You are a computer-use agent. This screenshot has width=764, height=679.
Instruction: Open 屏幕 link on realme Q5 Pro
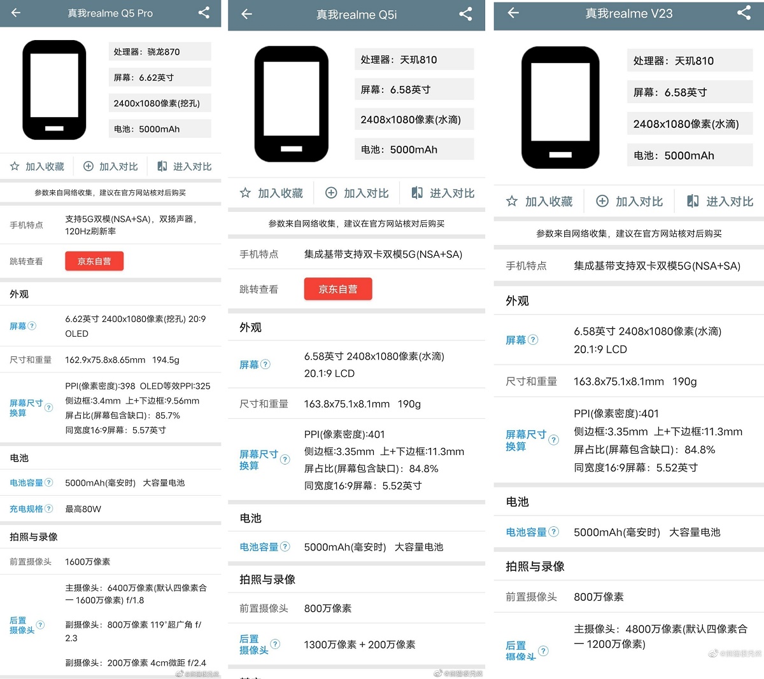[18, 326]
